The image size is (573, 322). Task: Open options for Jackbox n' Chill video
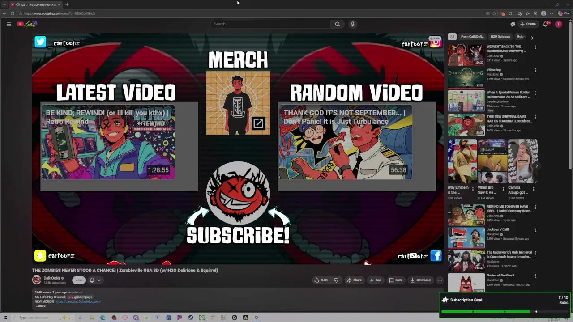pos(535,230)
